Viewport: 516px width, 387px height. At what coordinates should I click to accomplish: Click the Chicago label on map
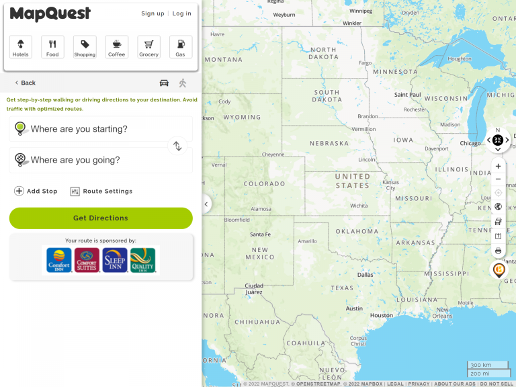pyautogui.click(x=470, y=143)
